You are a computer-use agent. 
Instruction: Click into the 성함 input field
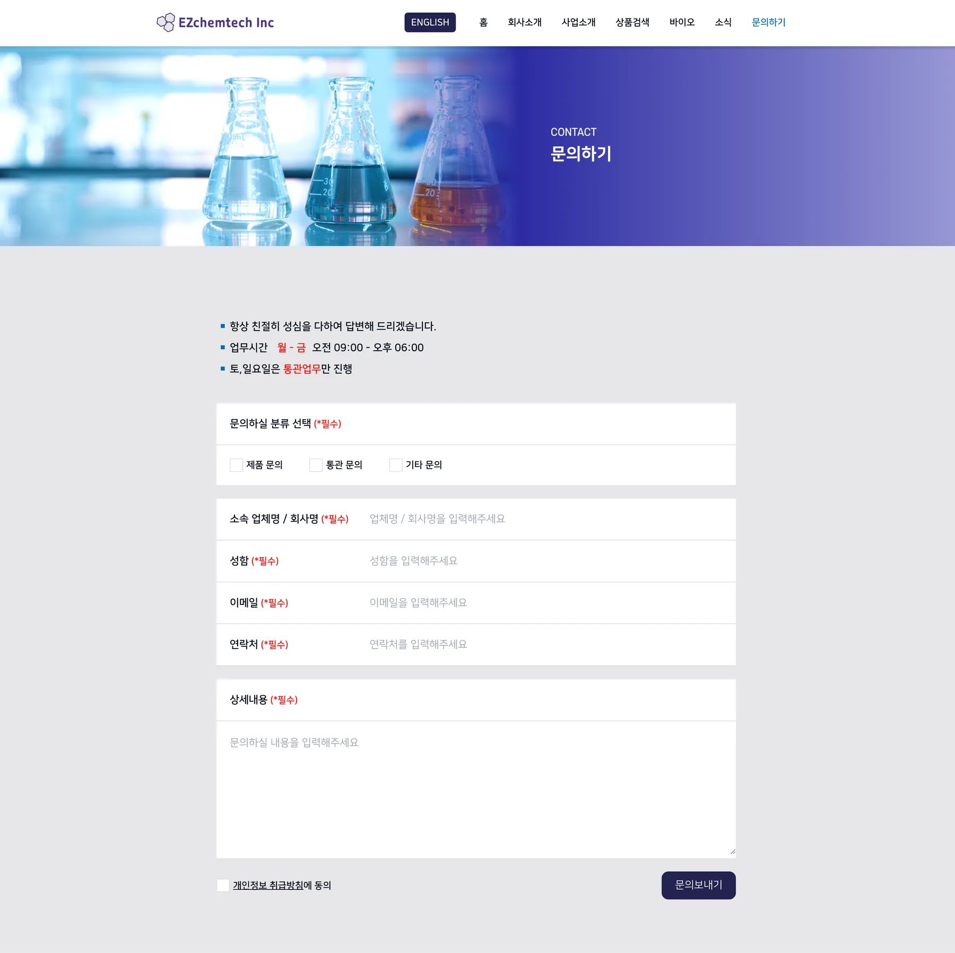(x=546, y=561)
